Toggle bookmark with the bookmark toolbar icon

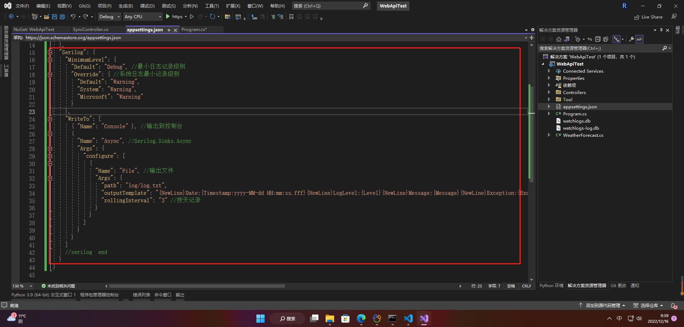291,17
